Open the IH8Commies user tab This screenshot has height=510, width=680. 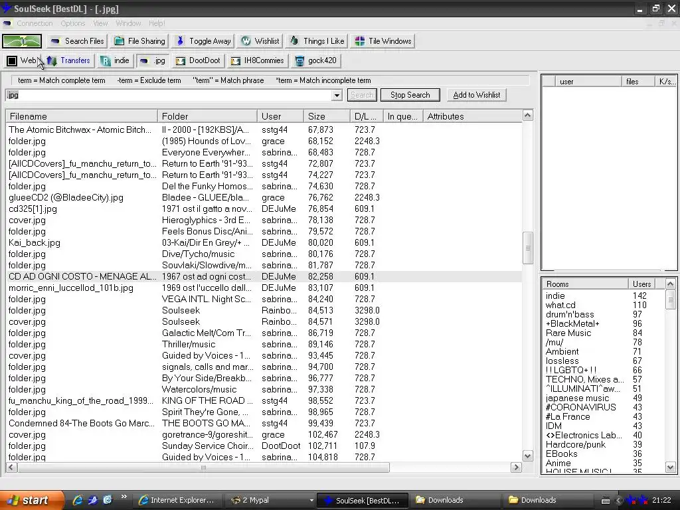click(258, 60)
